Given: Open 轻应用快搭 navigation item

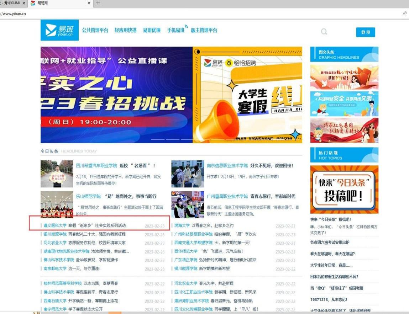Looking at the screenshot, I should point(125,30).
